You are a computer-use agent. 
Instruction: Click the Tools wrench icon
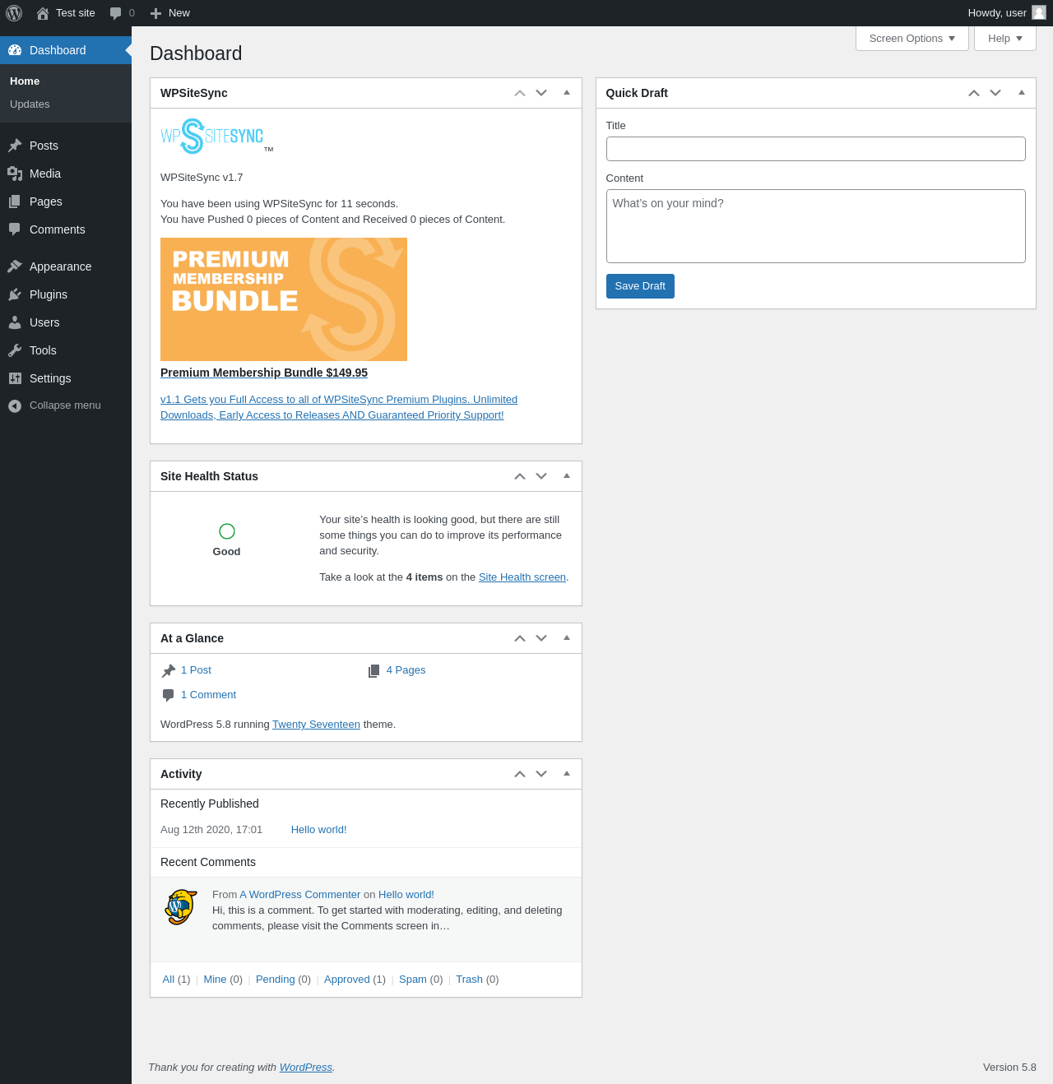(15, 350)
